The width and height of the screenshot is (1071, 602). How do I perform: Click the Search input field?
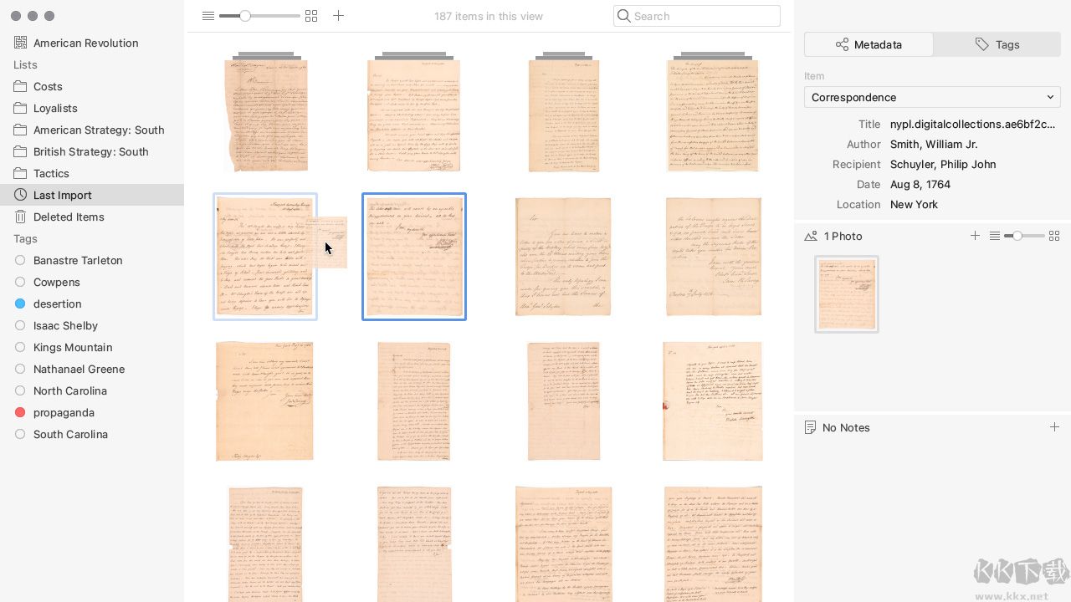(703, 16)
